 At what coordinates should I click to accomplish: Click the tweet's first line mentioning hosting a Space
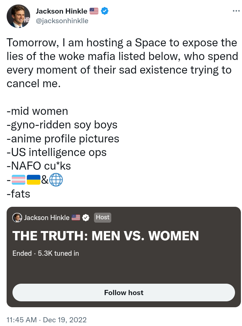[122, 43]
